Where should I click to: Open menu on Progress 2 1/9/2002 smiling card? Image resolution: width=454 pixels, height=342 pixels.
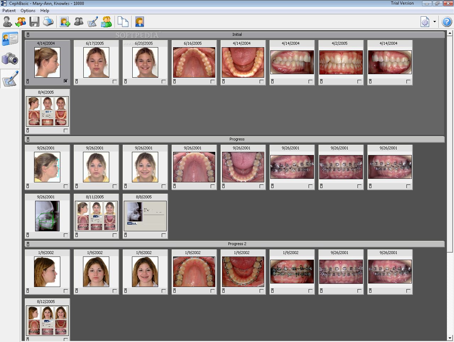point(126,291)
